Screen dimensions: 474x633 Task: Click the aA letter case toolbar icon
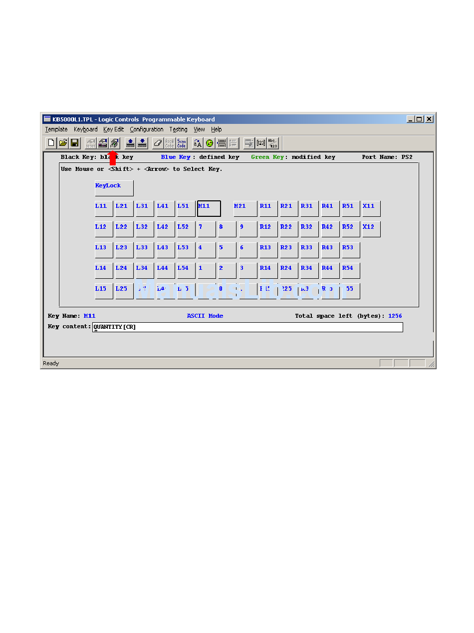click(x=198, y=143)
